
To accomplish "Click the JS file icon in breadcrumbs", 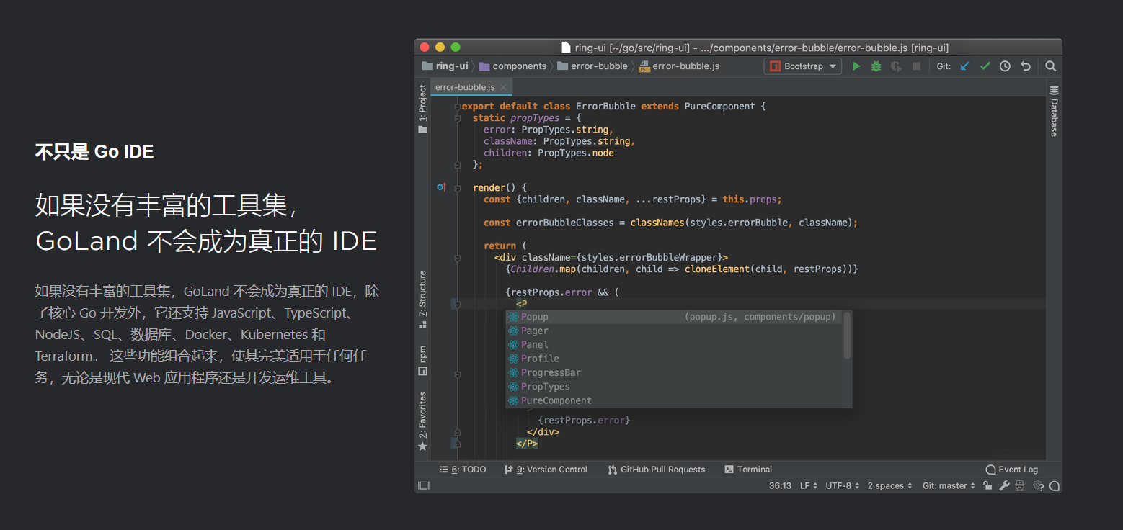I will pyautogui.click(x=644, y=66).
